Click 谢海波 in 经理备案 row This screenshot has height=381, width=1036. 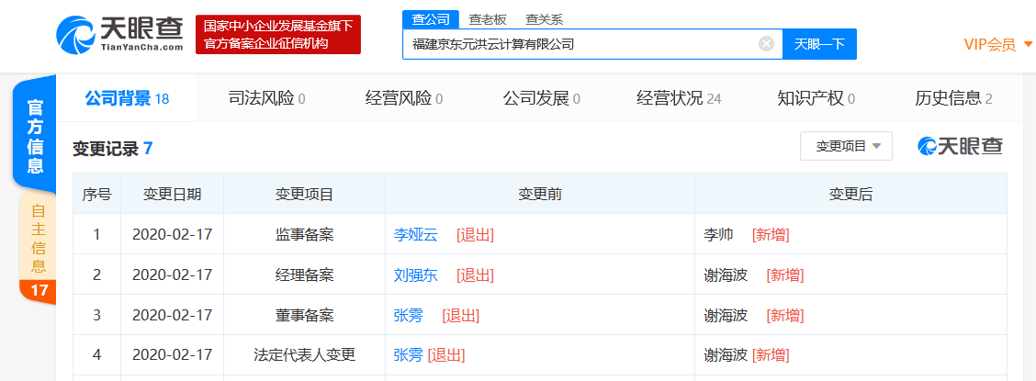726,275
